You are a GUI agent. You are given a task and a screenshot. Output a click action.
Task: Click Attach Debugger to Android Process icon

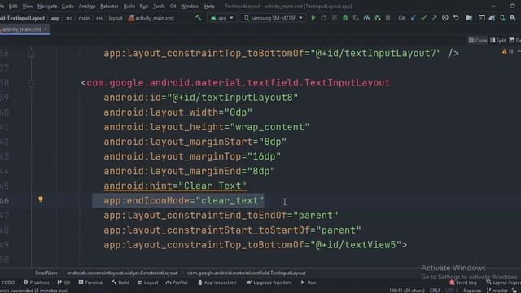pyautogui.click(x=377, y=18)
